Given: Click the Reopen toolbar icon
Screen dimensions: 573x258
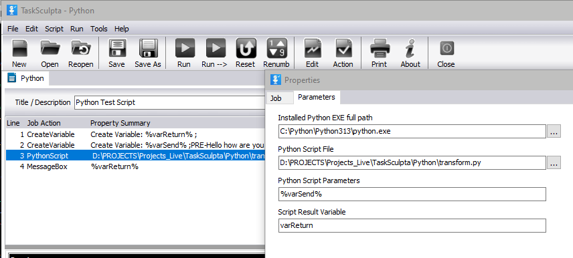Looking at the screenshot, I should pos(81,48).
